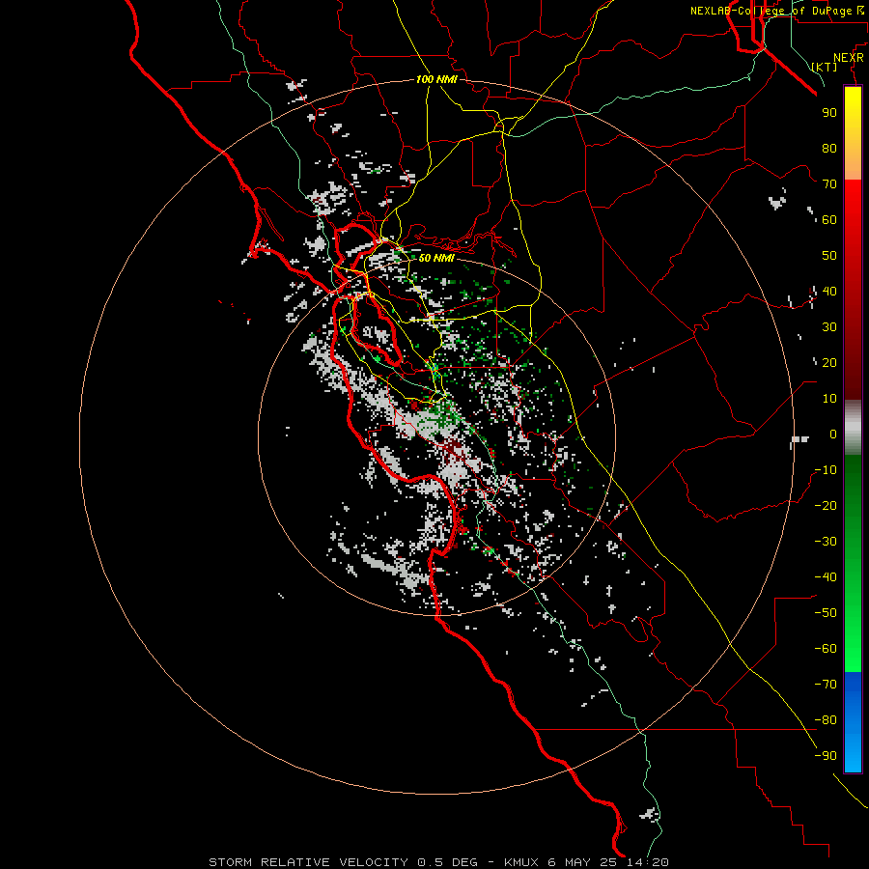The image size is (869, 869).
Task: Pick the green band of the color scale
Action: pos(853,564)
